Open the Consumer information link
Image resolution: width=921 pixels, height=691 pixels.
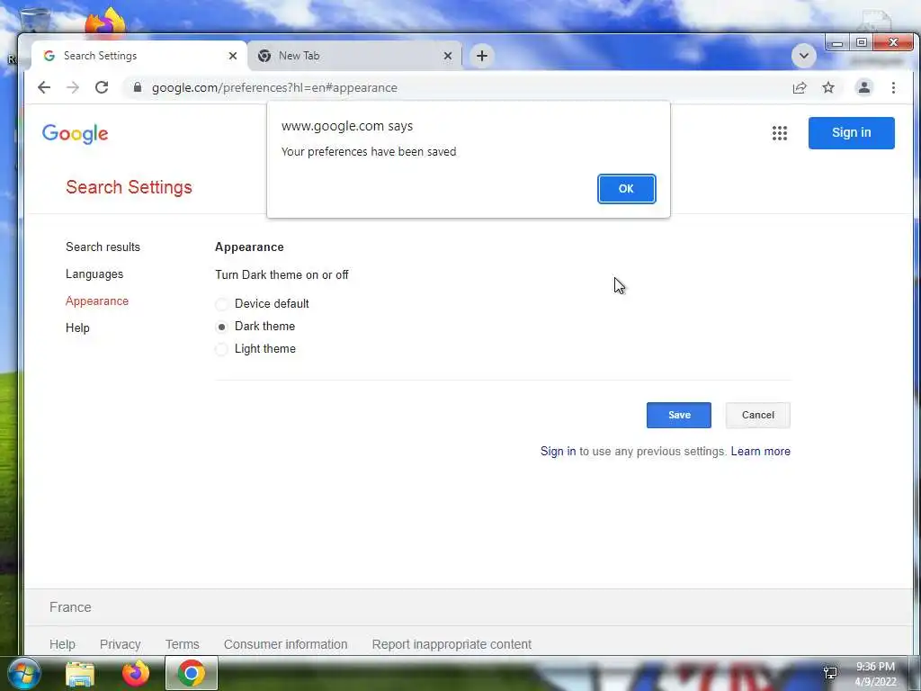tap(285, 644)
